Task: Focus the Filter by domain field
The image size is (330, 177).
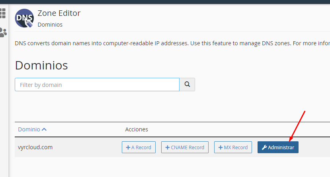Action: point(97,85)
